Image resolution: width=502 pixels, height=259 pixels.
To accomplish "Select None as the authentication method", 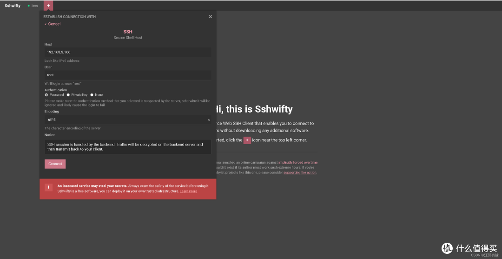I will coord(92,95).
